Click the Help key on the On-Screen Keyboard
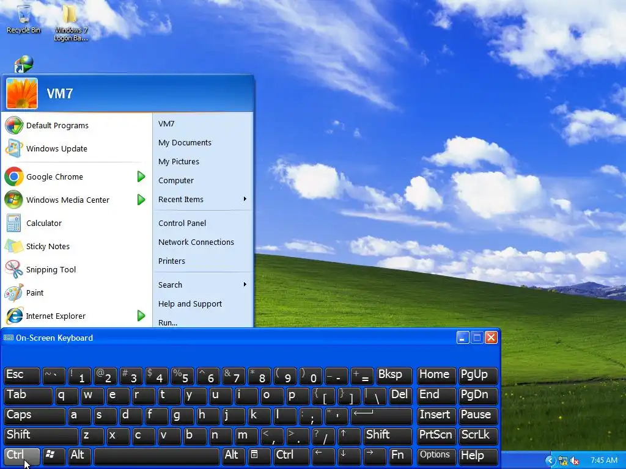 point(478,456)
